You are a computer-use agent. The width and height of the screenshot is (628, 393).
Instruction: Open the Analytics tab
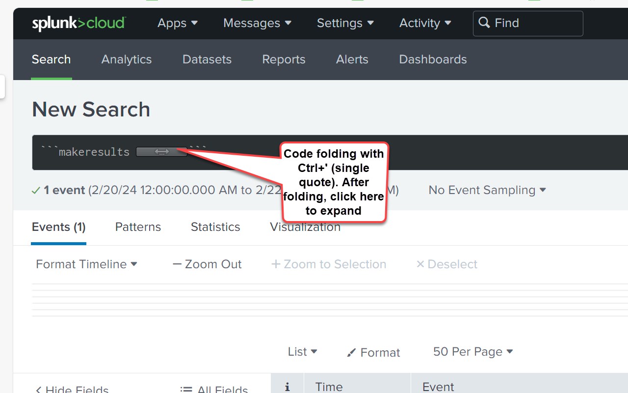[127, 59]
